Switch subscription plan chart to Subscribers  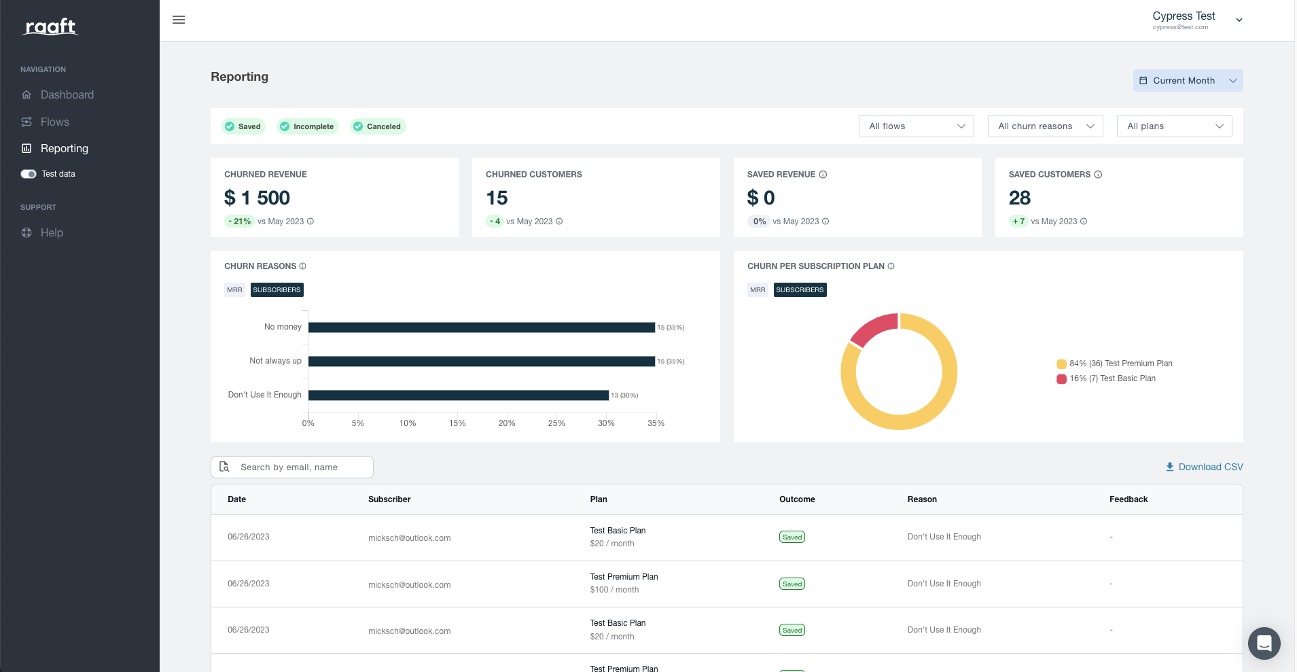pyautogui.click(x=800, y=290)
